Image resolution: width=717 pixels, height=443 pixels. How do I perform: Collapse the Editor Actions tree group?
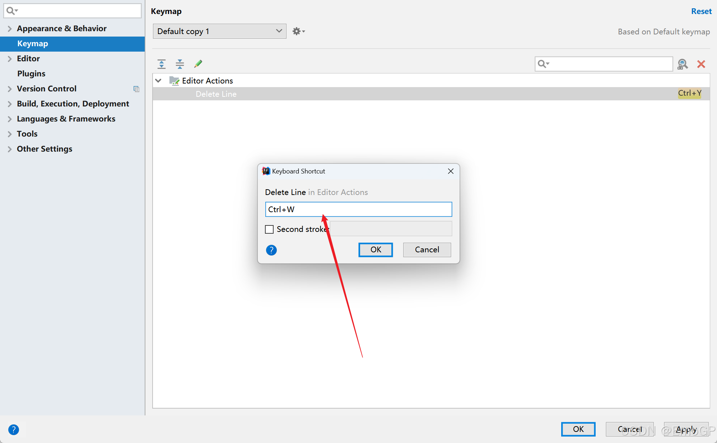[x=158, y=81]
